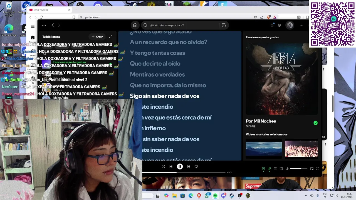This screenshot has height=200, width=356.
Task: Jump to lyric 'A un recuerdo que no olvido?'
Action: [169, 42]
